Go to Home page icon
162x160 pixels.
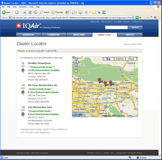pos(35,12)
